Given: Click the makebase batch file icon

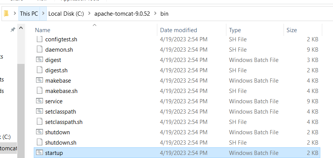Looking at the screenshot, I should 40,80.
